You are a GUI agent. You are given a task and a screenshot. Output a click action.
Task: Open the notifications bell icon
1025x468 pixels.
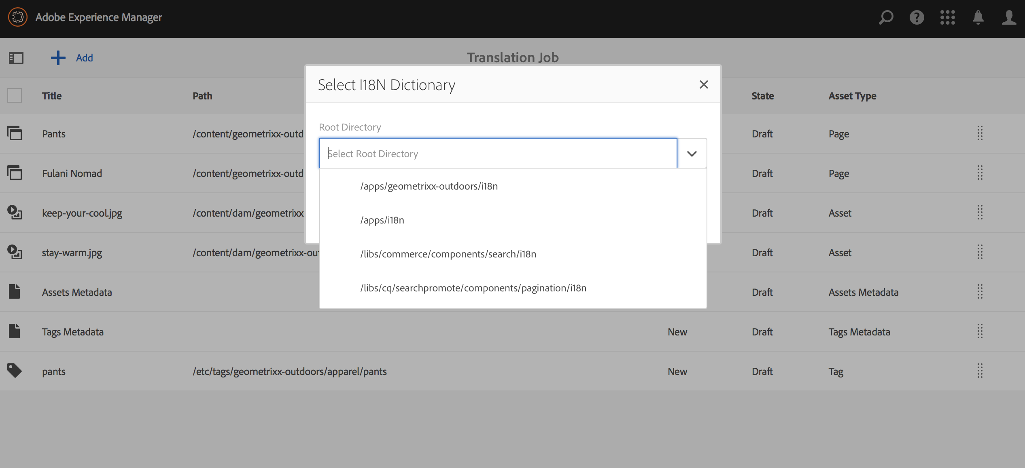tap(978, 17)
